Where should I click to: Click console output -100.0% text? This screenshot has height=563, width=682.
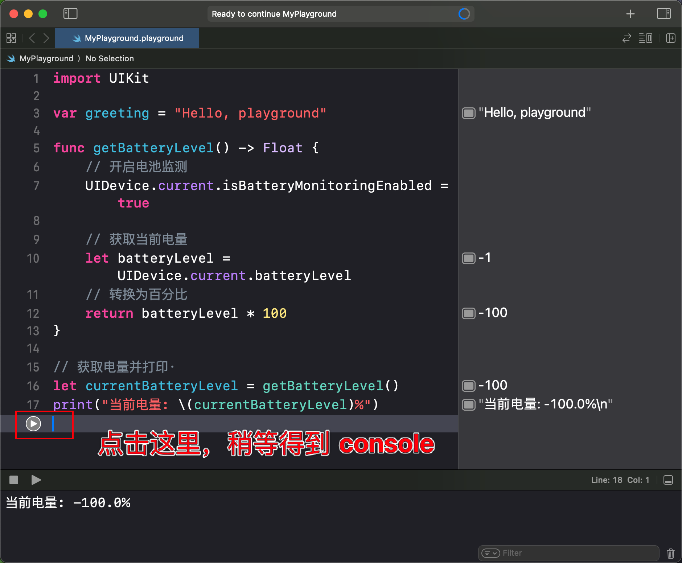coord(102,503)
